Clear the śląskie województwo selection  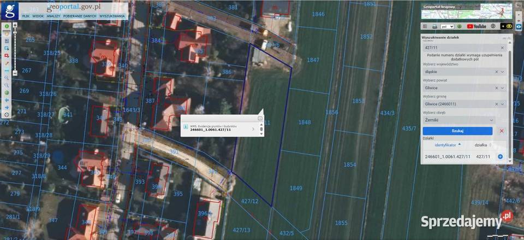pos(496,72)
